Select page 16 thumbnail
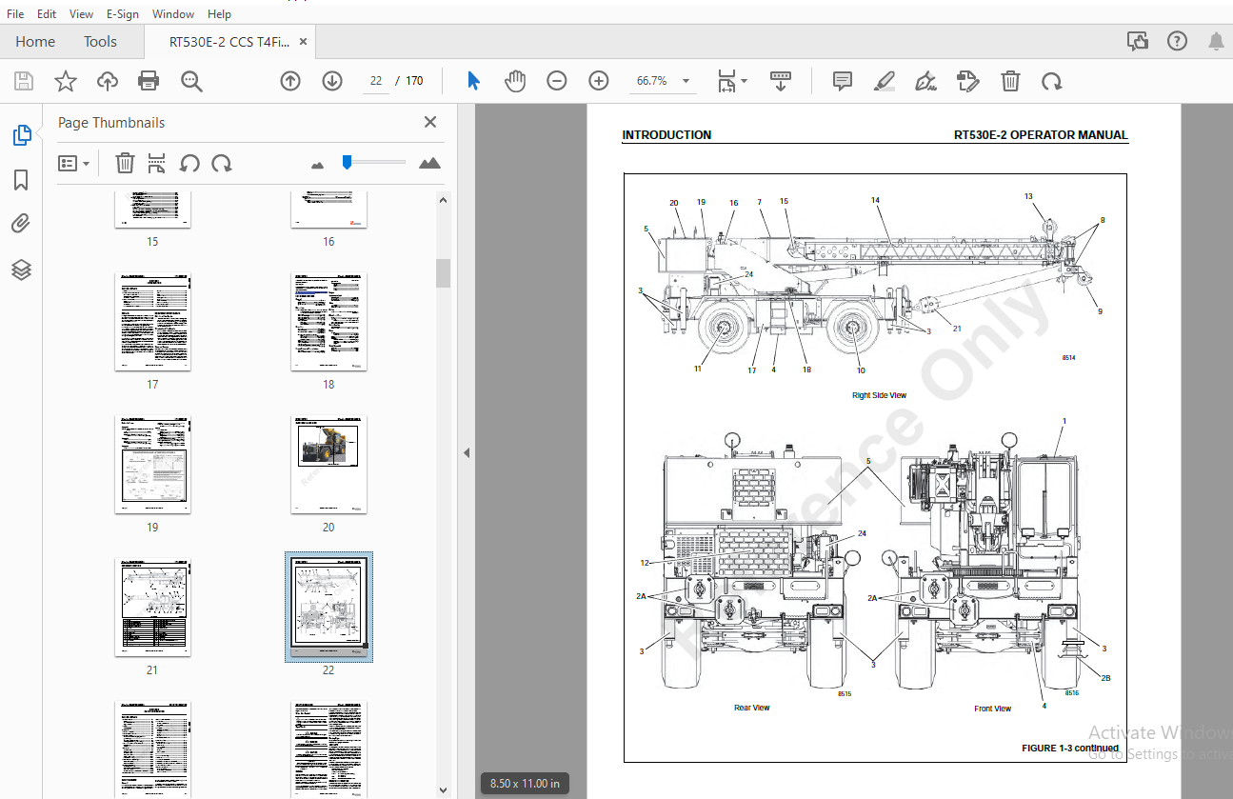The width and height of the screenshot is (1233, 799). tap(328, 210)
